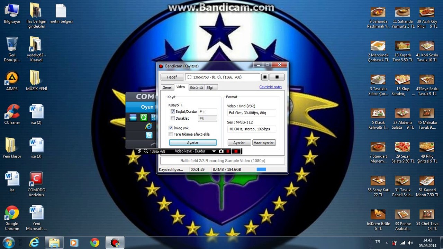Screen dimensions: 443x249
Task: Uncheck the Başlat/Durdur hotkey checkbox
Action: (173, 112)
